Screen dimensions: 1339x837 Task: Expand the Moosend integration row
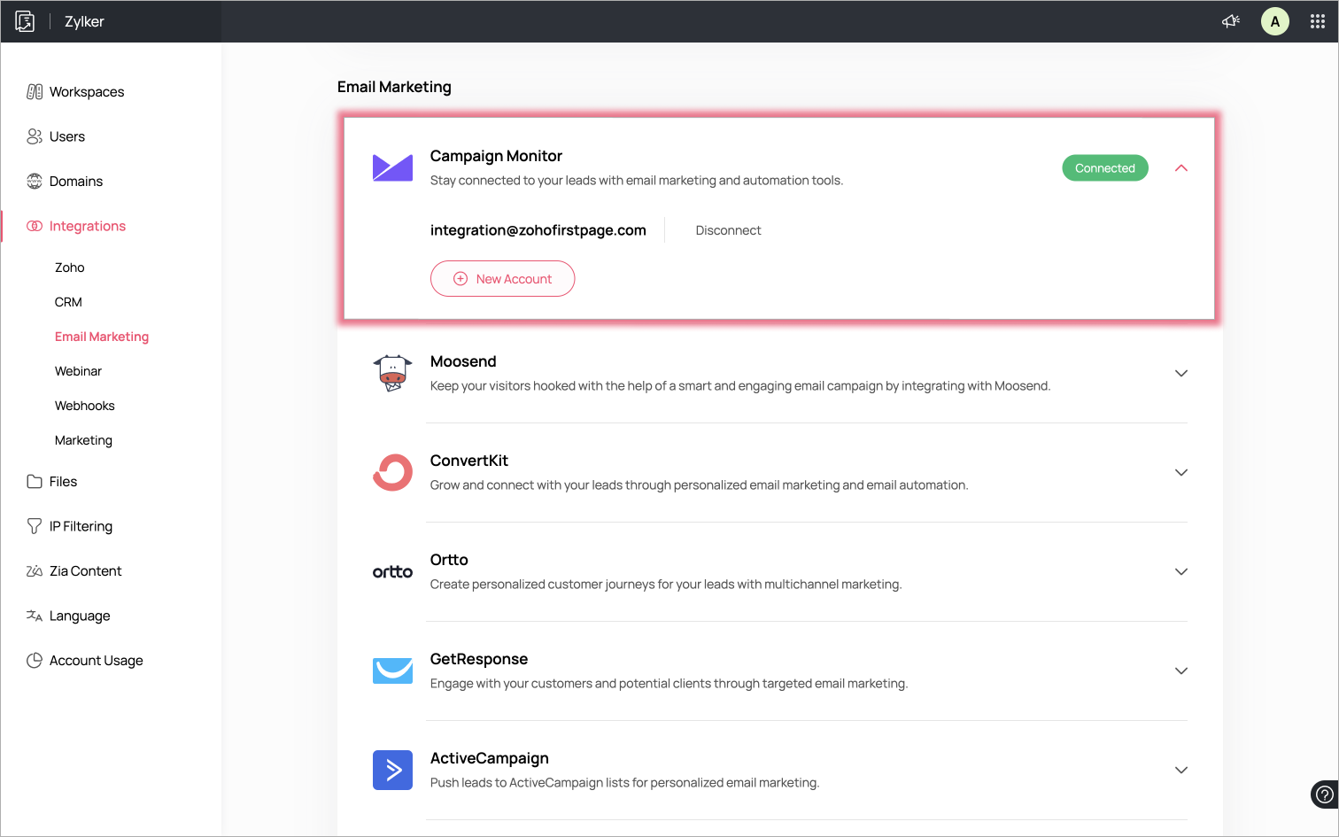(1181, 373)
